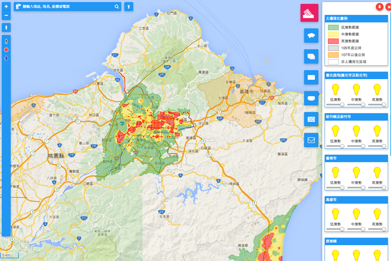The width and height of the screenshot is (391, 261).
Task: Toggle 高雄市 中潛勢 light bulb
Action: pos(356,214)
